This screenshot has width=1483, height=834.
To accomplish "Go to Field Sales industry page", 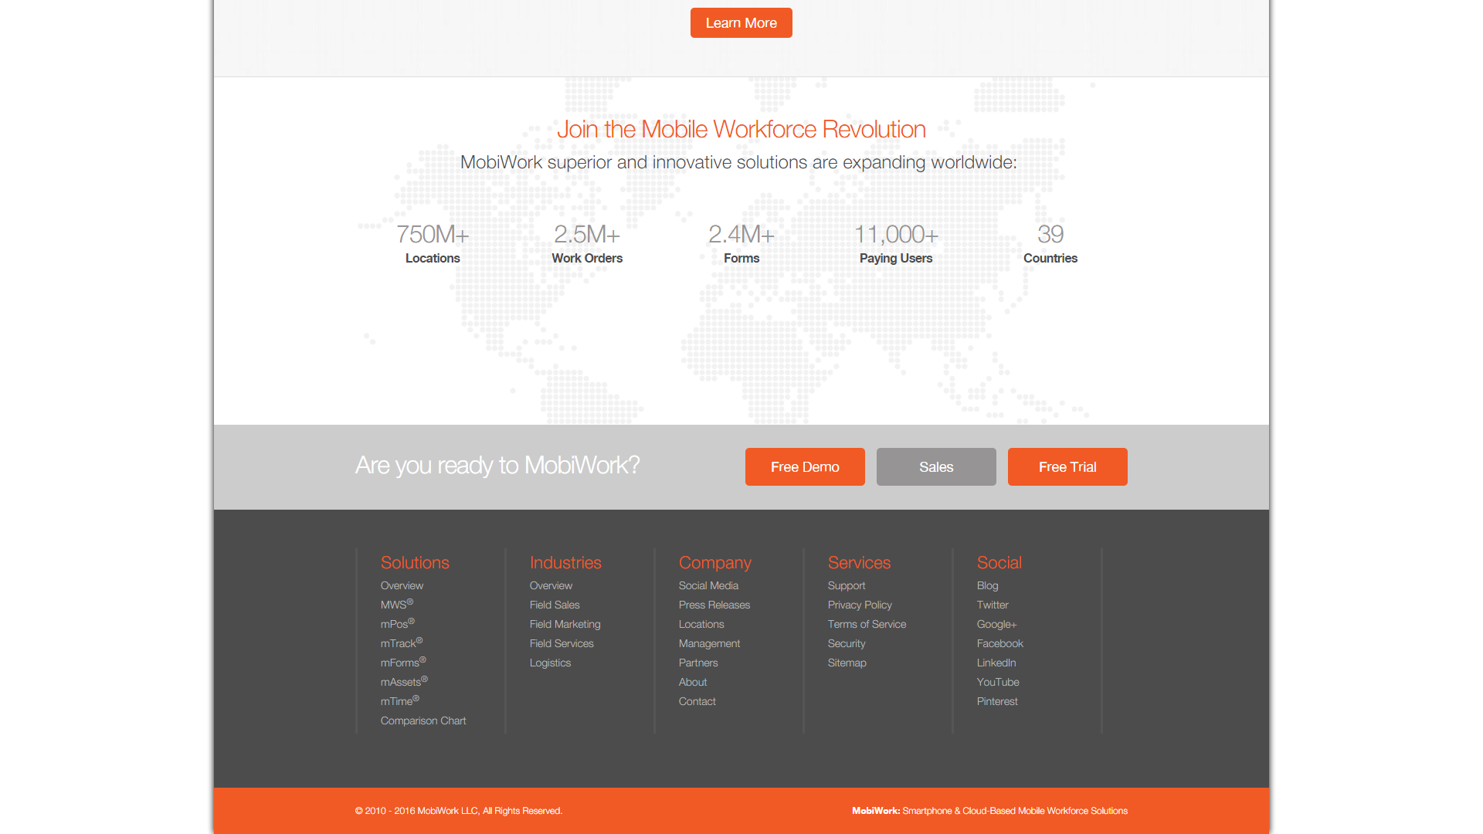I will click(555, 605).
